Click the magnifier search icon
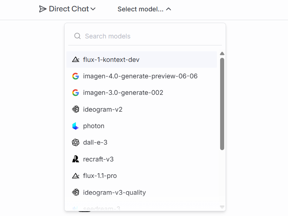This screenshot has height=216, width=288. 77,36
